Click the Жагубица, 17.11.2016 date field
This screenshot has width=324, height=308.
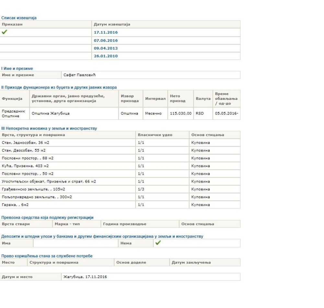pyautogui.click(x=85, y=277)
